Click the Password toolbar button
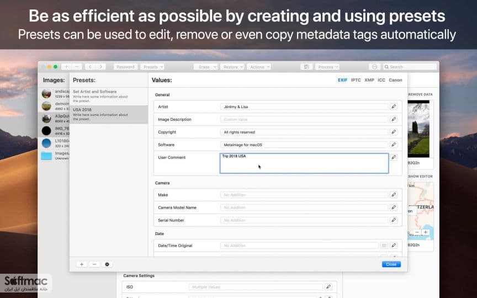Viewport: 477px width, 298px height. [125, 67]
